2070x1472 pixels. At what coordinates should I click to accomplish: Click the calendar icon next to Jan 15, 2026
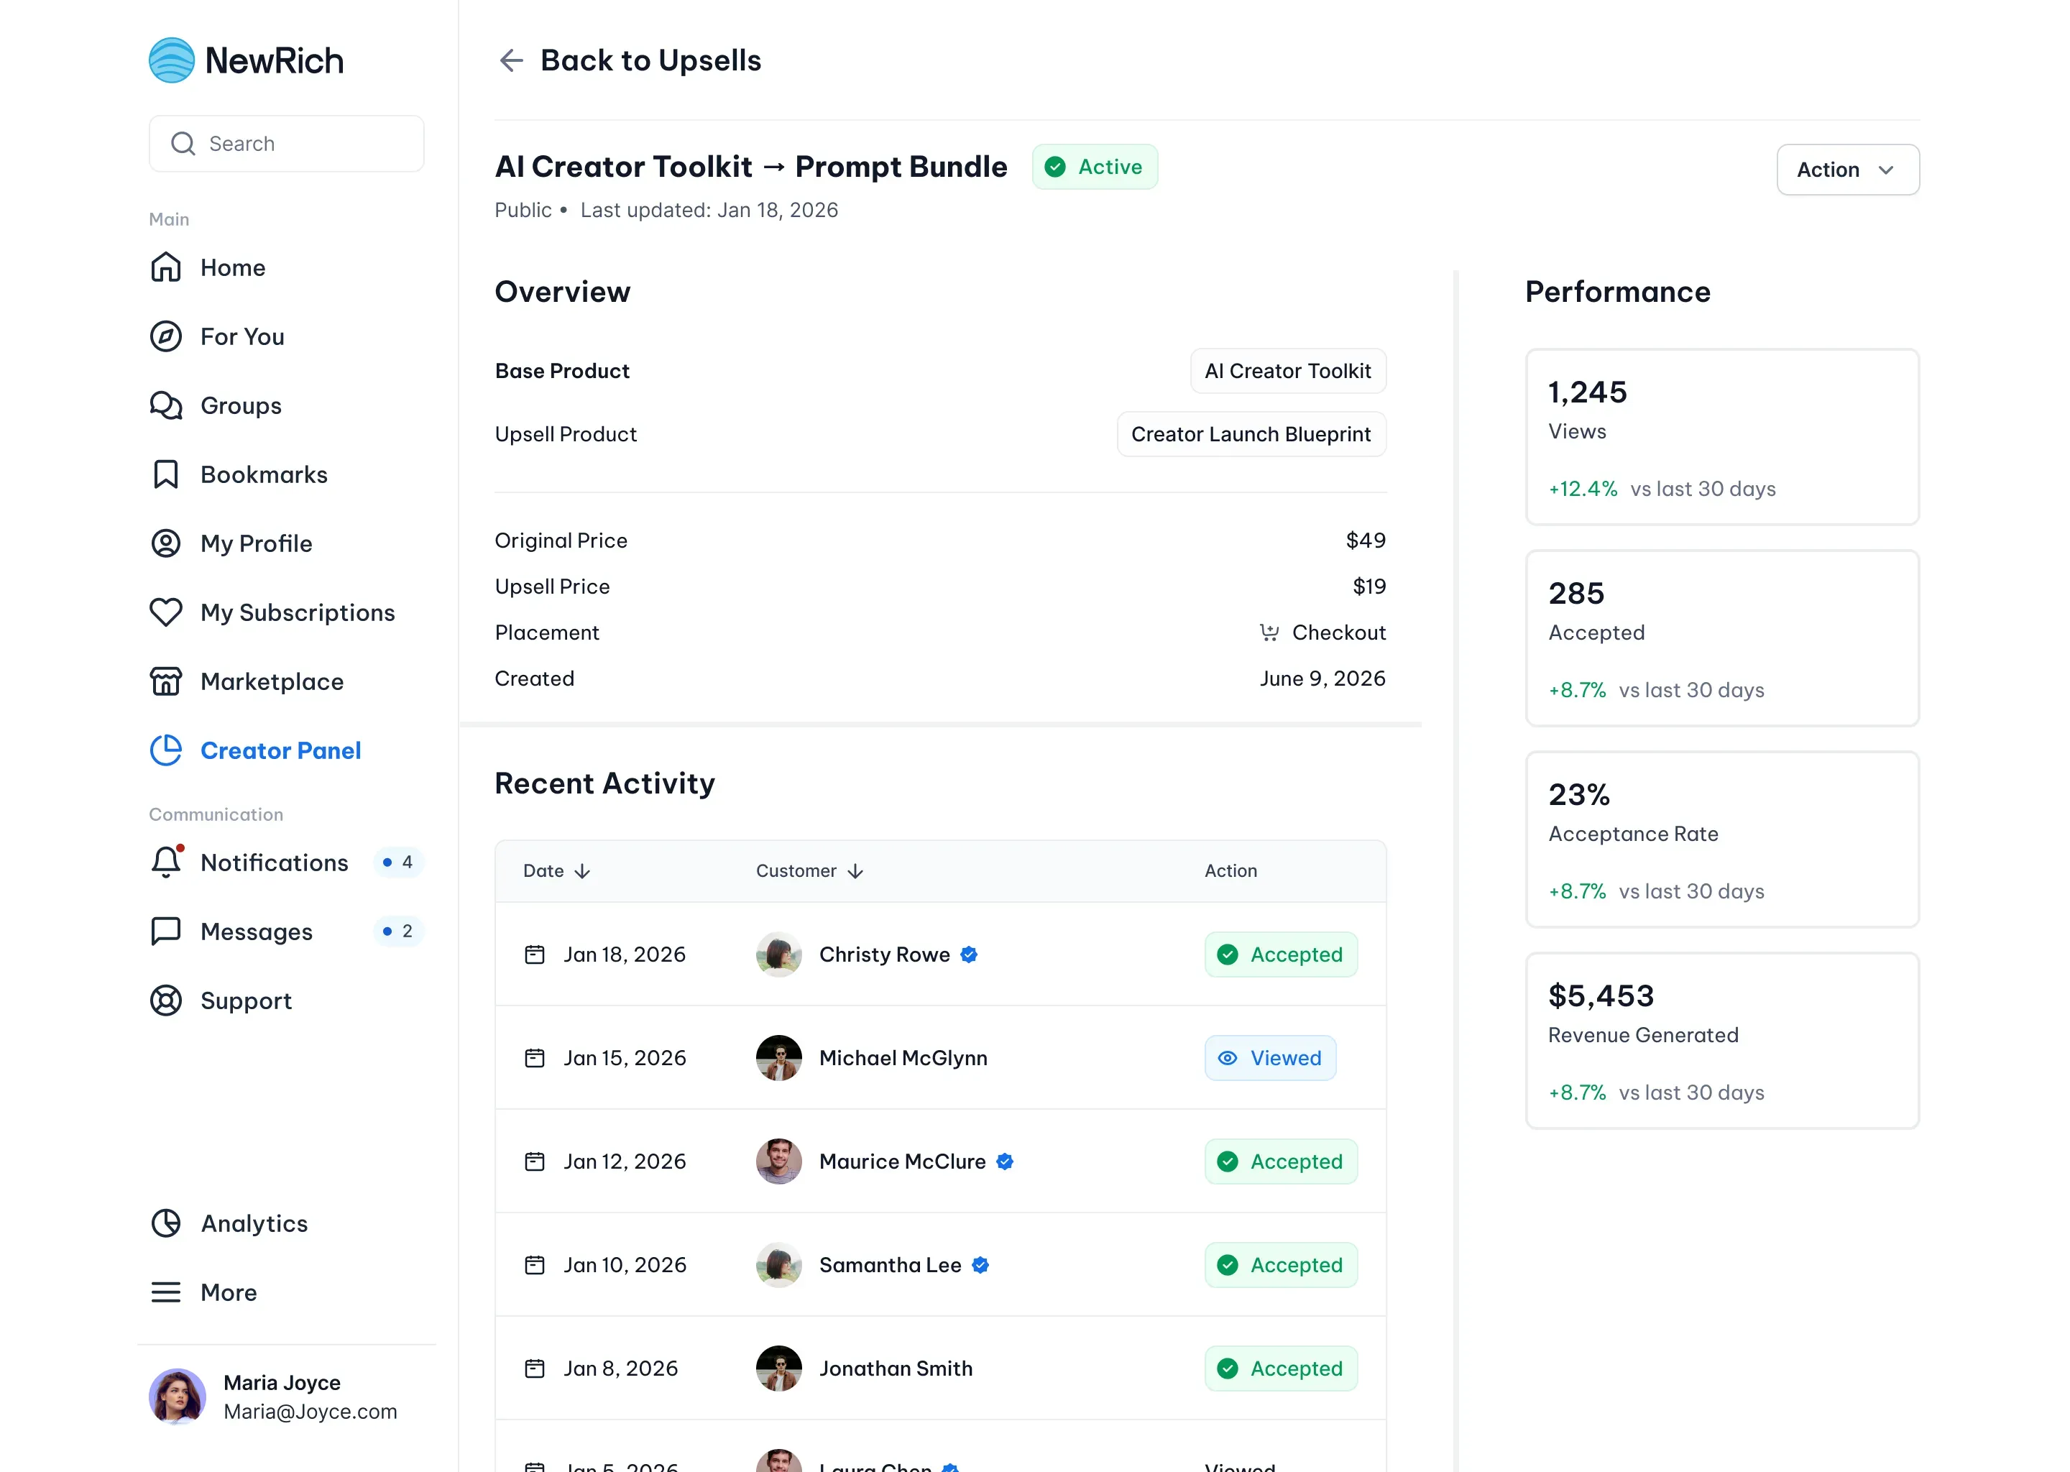click(x=535, y=1058)
